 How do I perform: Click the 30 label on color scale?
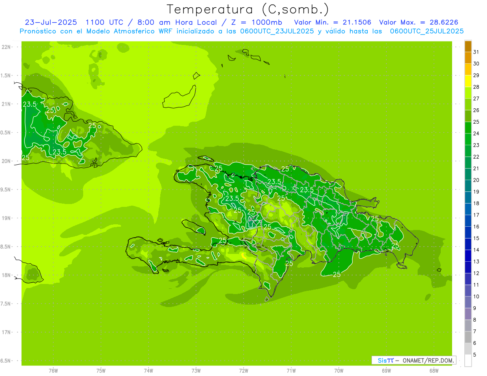(476, 64)
